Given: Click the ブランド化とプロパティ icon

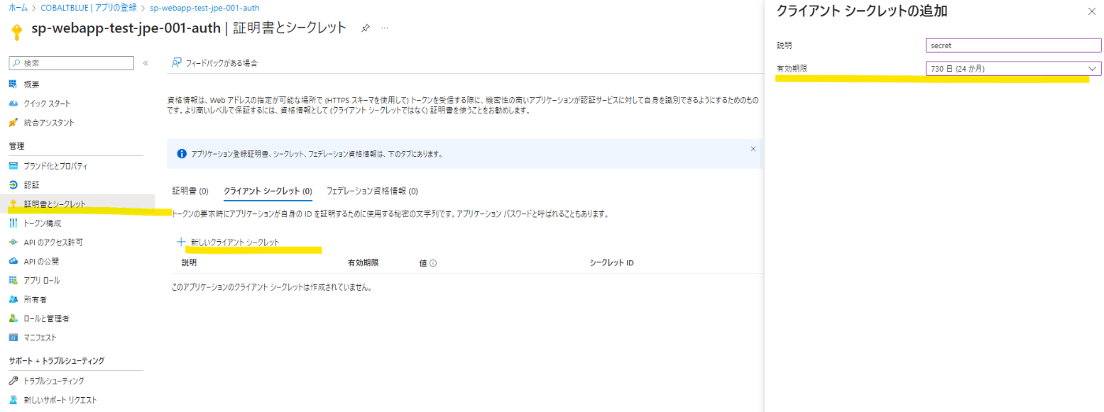Looking at the screenshot, I should (x=13, y=166).
